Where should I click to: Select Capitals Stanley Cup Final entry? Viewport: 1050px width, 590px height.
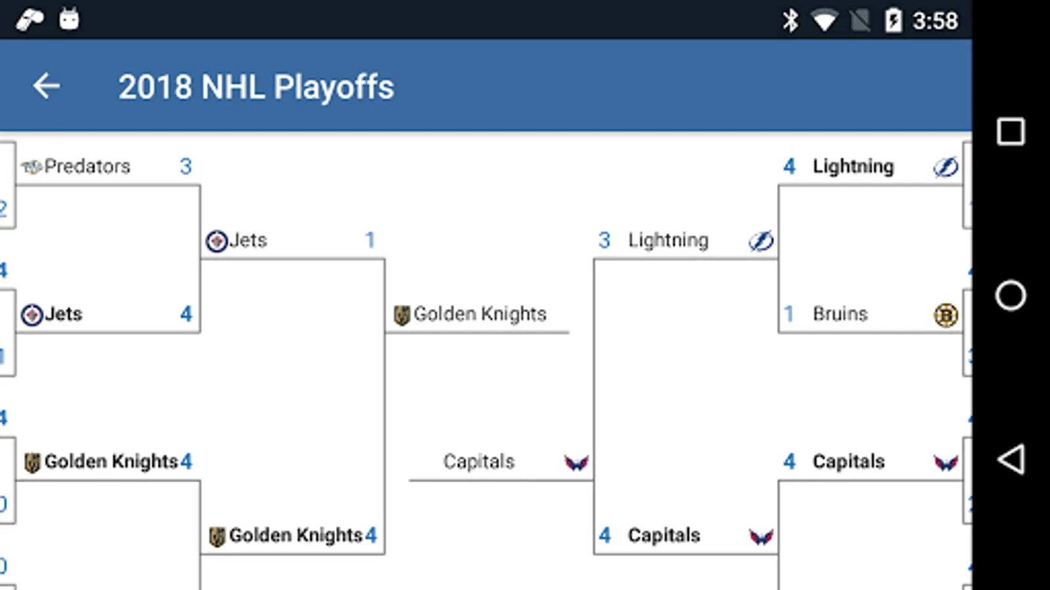coord(478,462)
